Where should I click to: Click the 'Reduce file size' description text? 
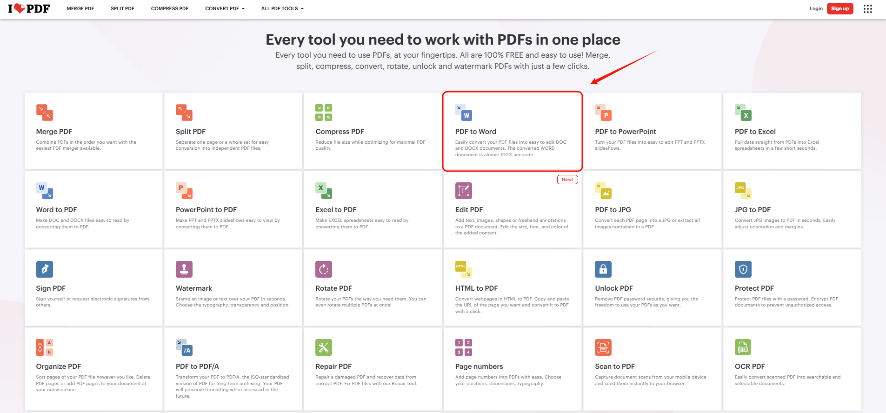[370, 145]
